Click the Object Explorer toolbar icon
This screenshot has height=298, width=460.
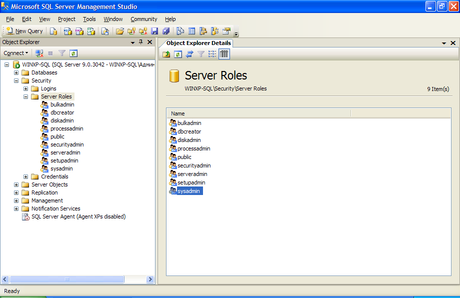coord(203,31)
